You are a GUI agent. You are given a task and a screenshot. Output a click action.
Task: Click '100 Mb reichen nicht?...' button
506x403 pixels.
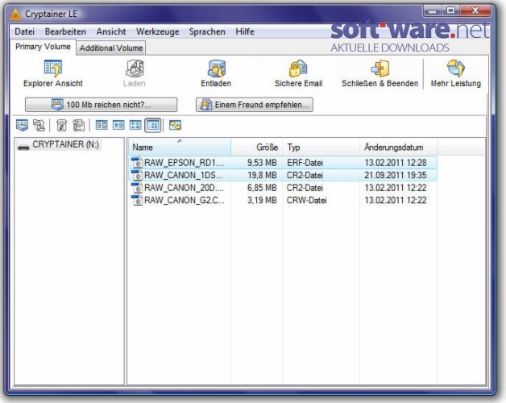[101, 105]
